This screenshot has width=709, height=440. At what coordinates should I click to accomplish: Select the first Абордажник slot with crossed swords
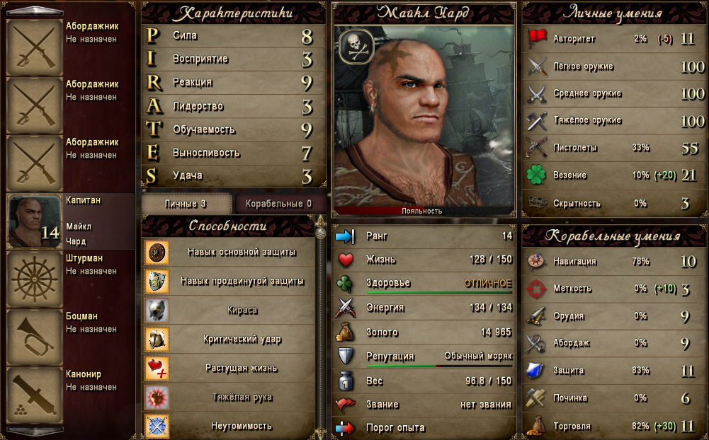click(35, 47)
